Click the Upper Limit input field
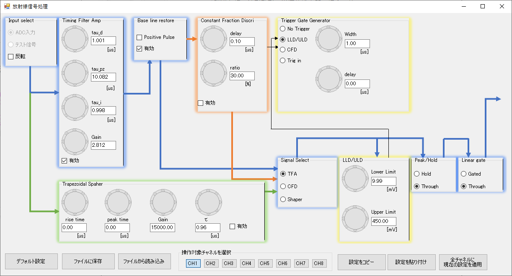 (383, 221)
